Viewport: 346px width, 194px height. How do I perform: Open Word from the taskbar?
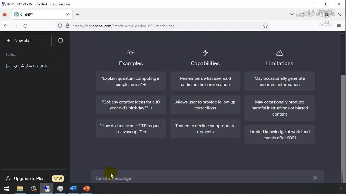click(73, 189)
